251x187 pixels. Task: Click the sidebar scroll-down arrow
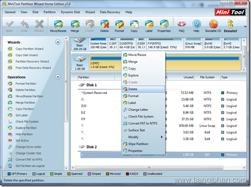tap(66, 168)
